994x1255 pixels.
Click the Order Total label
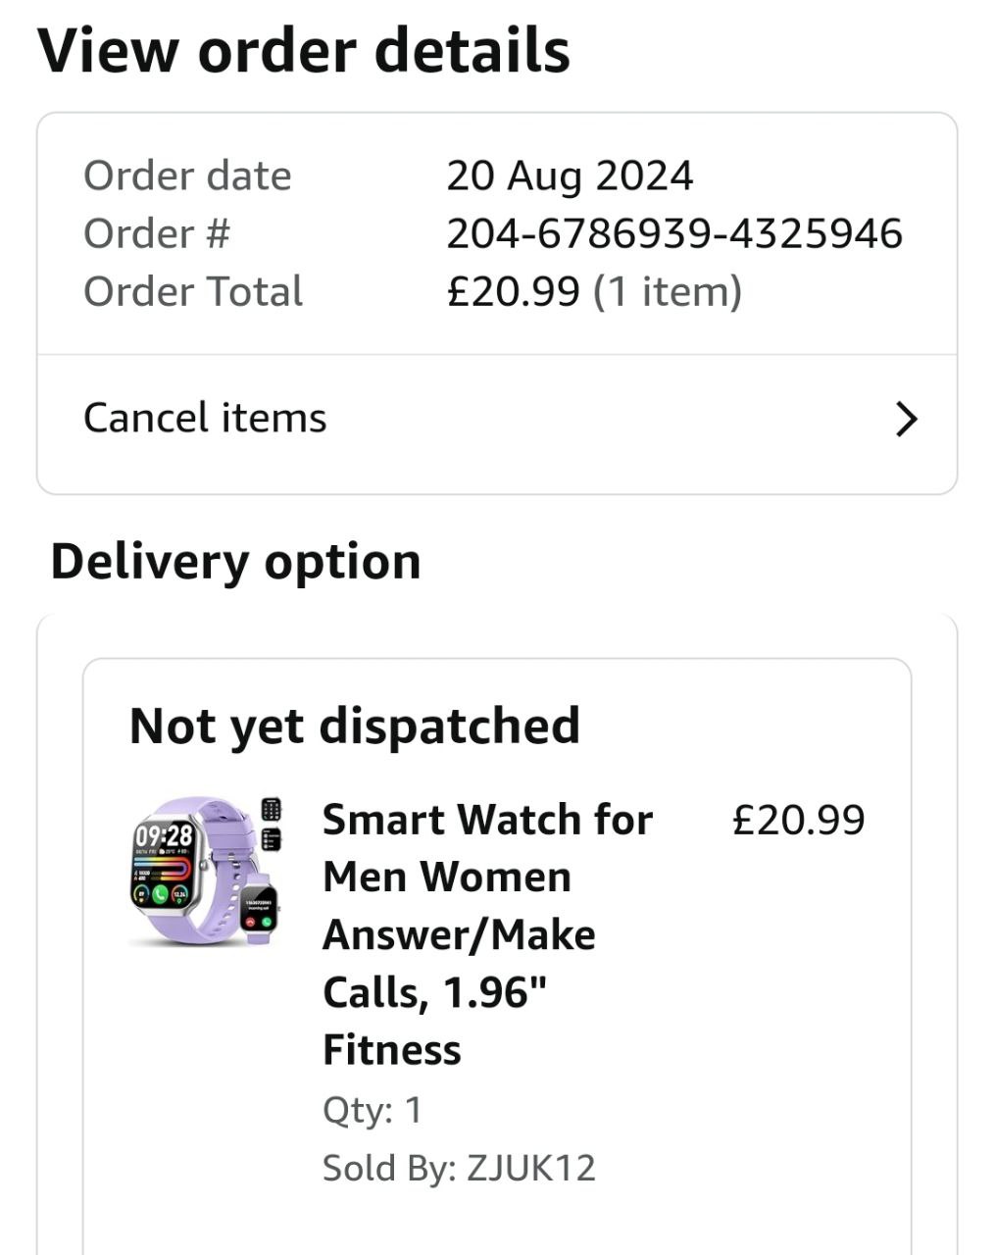[x=193, y=291]
